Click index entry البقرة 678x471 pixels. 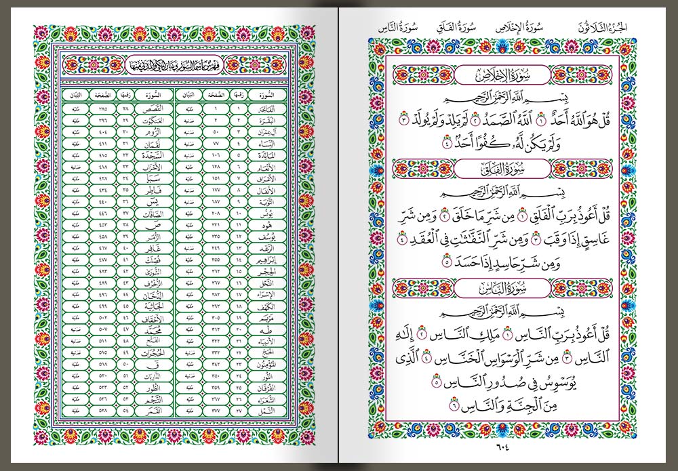267,121
